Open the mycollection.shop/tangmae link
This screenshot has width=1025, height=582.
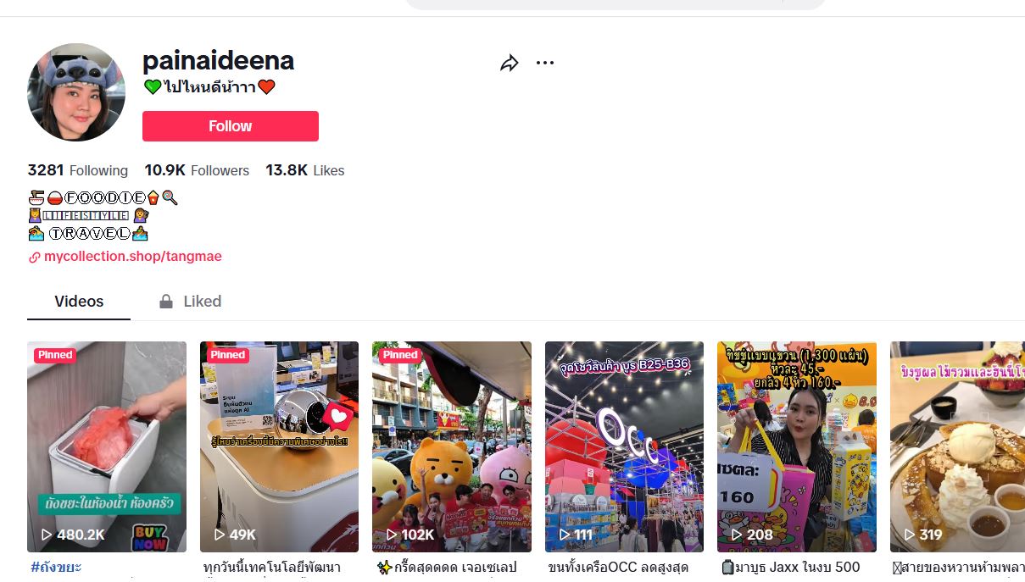pyautogui.click(x=133, y=257)
